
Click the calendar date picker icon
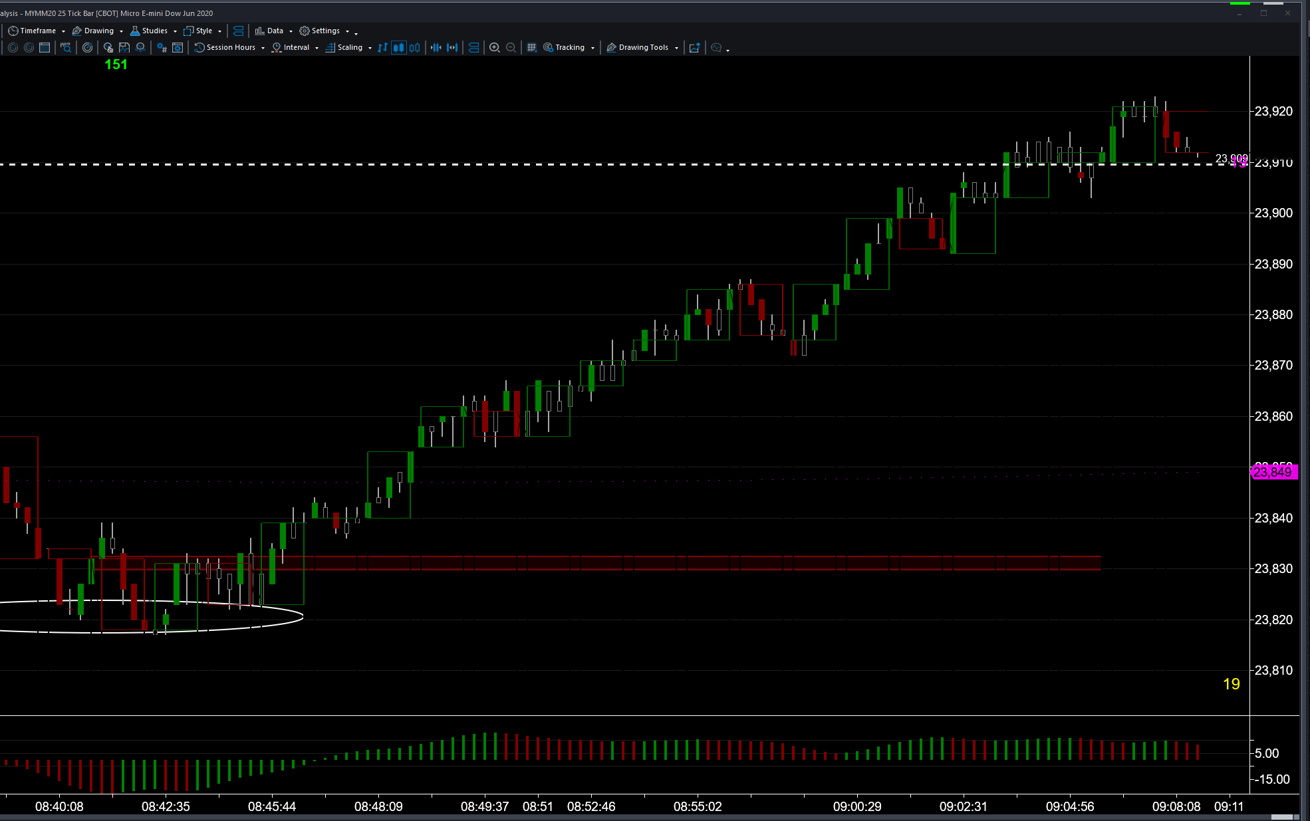(x=45, y=47)
